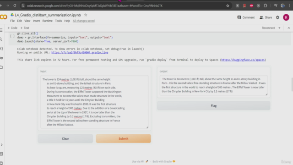Click the Flag button

[214, 106]
